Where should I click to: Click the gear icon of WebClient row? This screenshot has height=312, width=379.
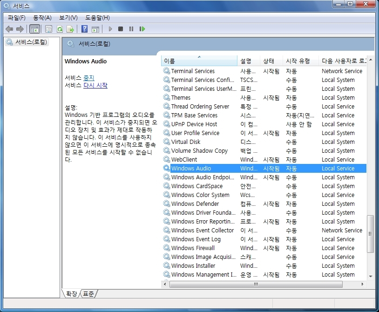[x=167, y=159]
